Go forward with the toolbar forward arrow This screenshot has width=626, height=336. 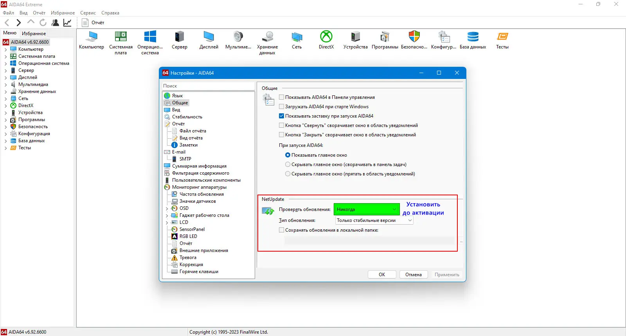18,23
